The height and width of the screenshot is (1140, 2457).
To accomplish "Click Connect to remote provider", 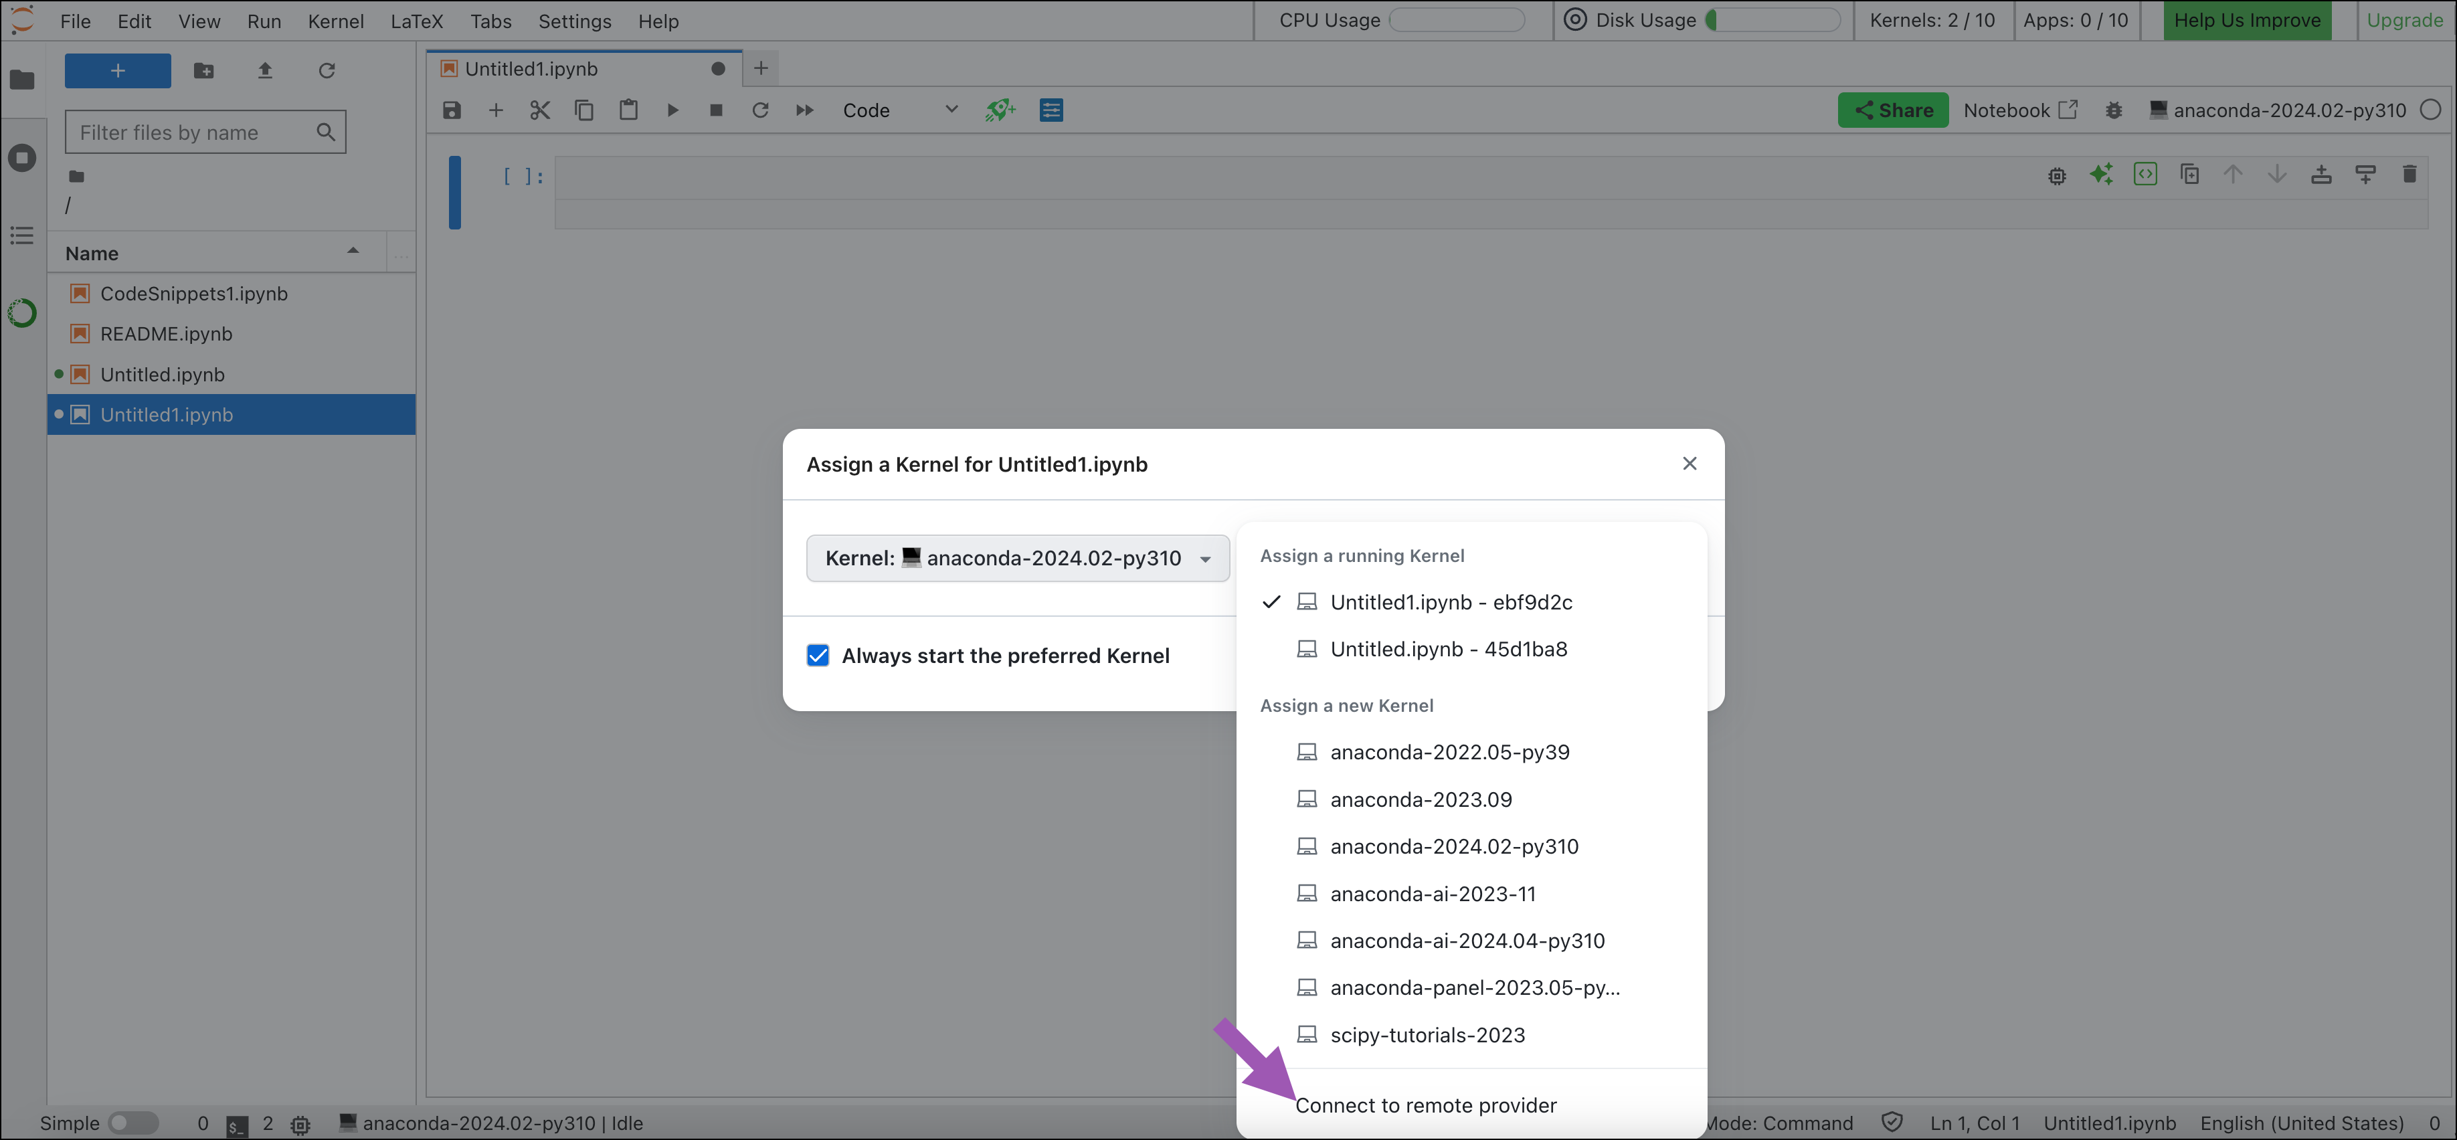I will click(x=1425, y=1106).
